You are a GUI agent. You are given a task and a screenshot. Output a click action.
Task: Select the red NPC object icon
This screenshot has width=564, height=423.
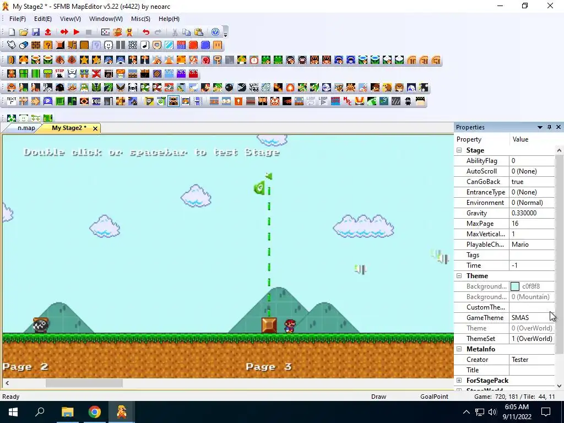[348, 101]
